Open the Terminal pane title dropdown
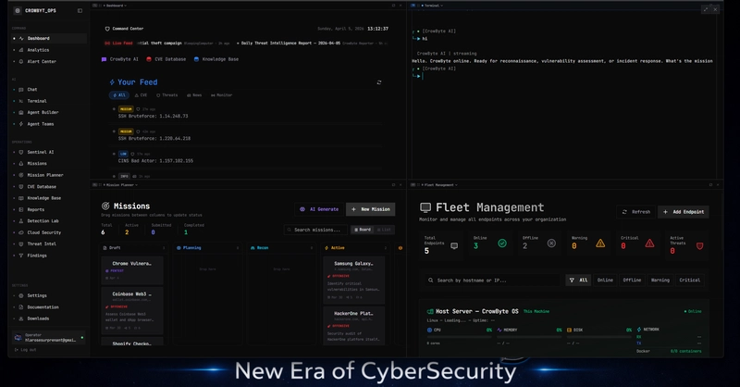This screenshot has height=387, width=740. 433,6
